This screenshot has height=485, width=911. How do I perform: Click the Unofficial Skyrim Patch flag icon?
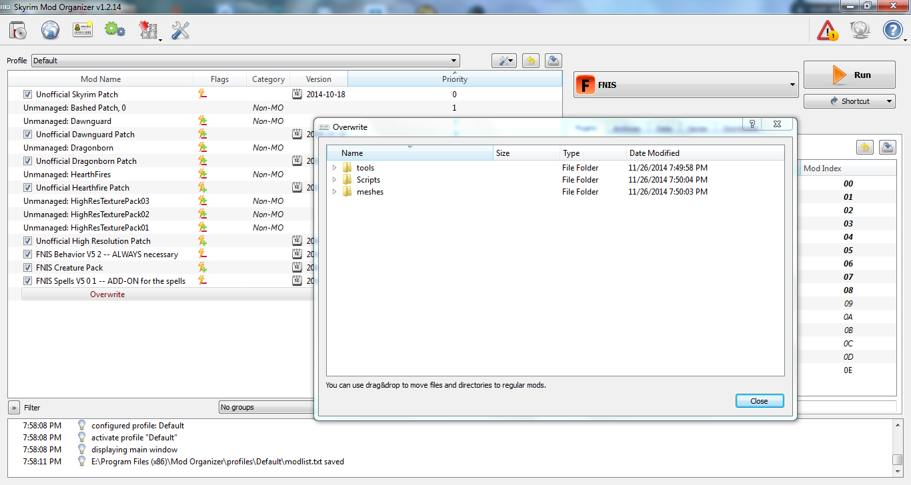202,95
